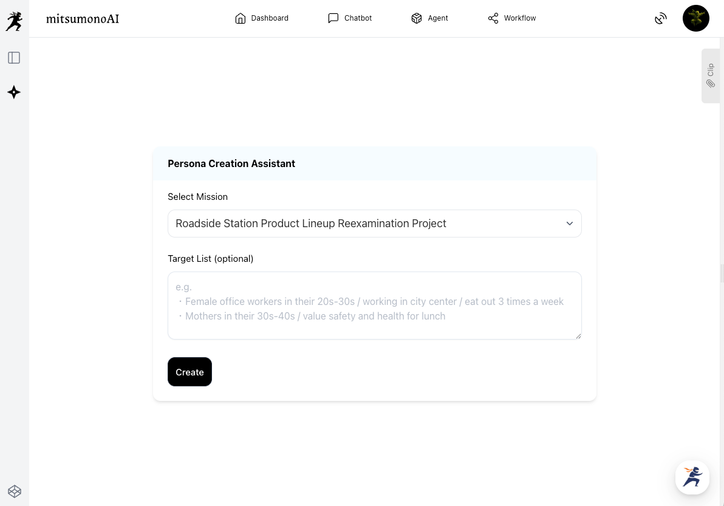The width and height of the screenshot is (724, 506).
Task: Click the satellite broadcast icon
Action: 661,19
